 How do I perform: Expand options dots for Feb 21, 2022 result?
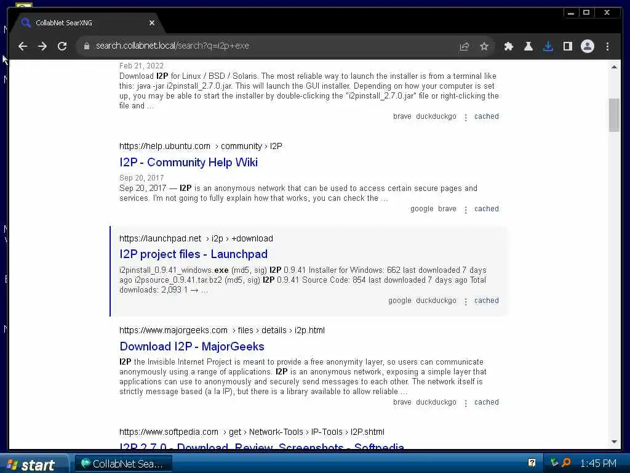(466, 118)
